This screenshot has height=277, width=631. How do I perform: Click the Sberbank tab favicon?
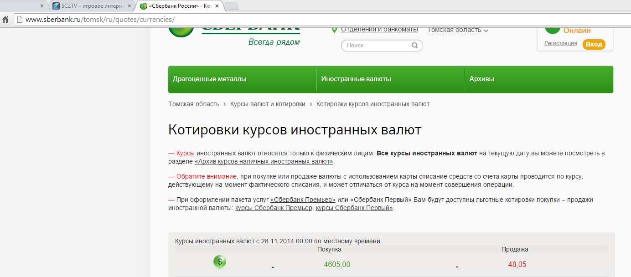click(144, 6)
